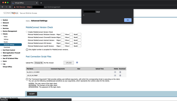Delete the _09_03_04.379687 script file
The image size is (177, 101).
tap(115, 75)
